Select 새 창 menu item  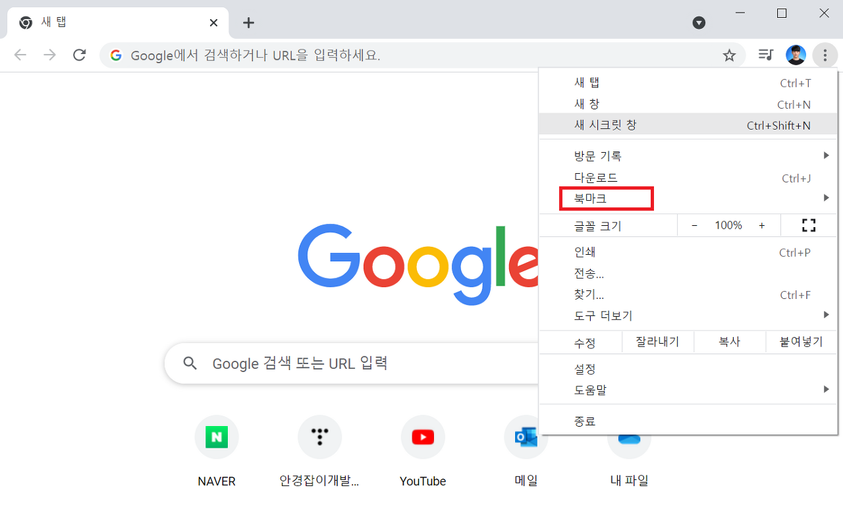coord(688,104)
